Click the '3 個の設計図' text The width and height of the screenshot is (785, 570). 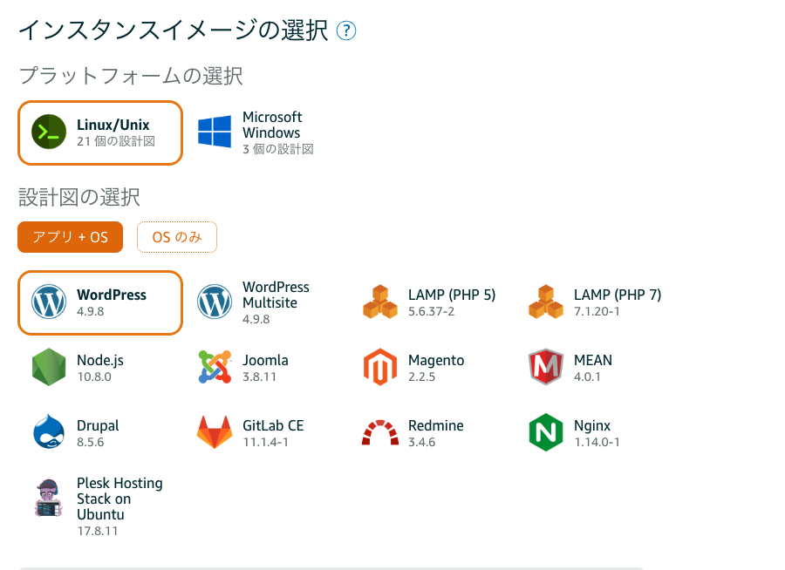click(278, 149)
